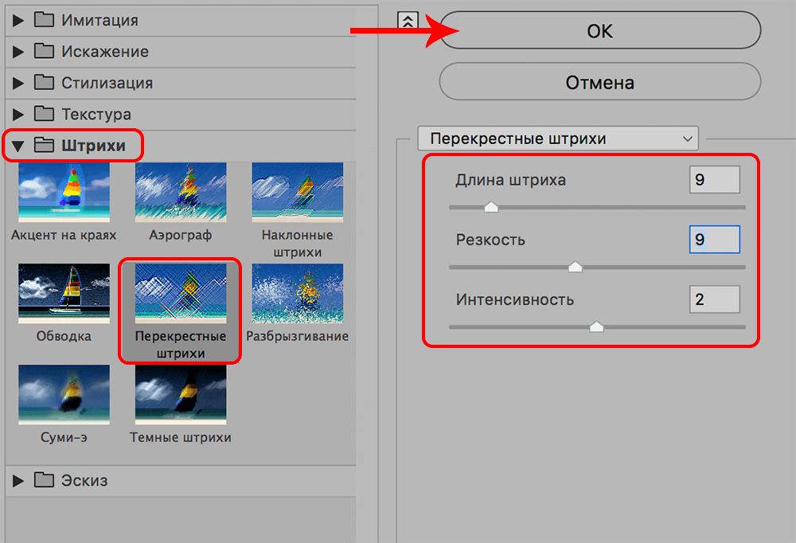Choose the Наклонные штрихи filter
Viewport: 796px width, 543px height.
coord(297,191)
